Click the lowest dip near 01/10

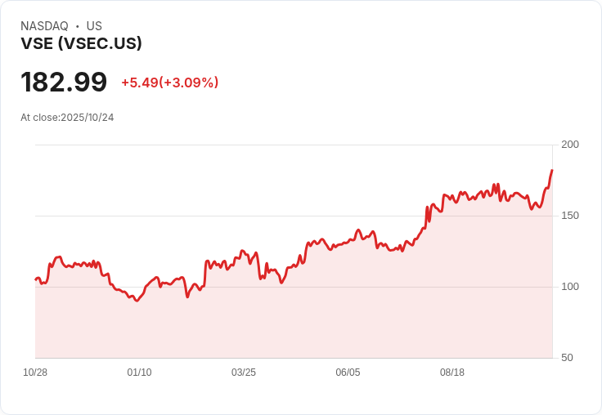point(137,301)
